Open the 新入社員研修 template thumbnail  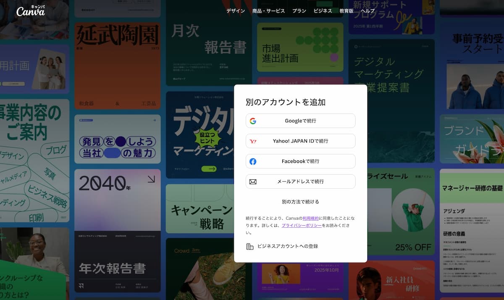391,280
